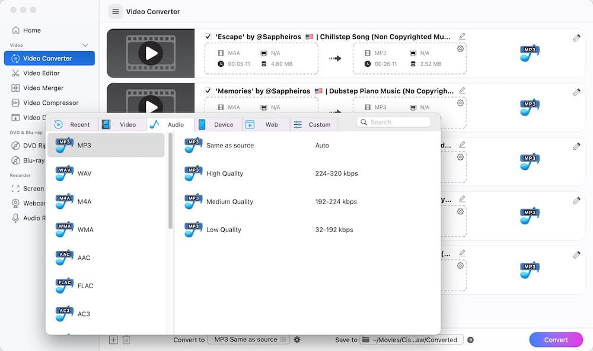Image resolution: width=593 pixels, height=351 pixels.
Task: Click the MP3 format icon for the 'Escape' row
Action: click(x=530, y=54)
